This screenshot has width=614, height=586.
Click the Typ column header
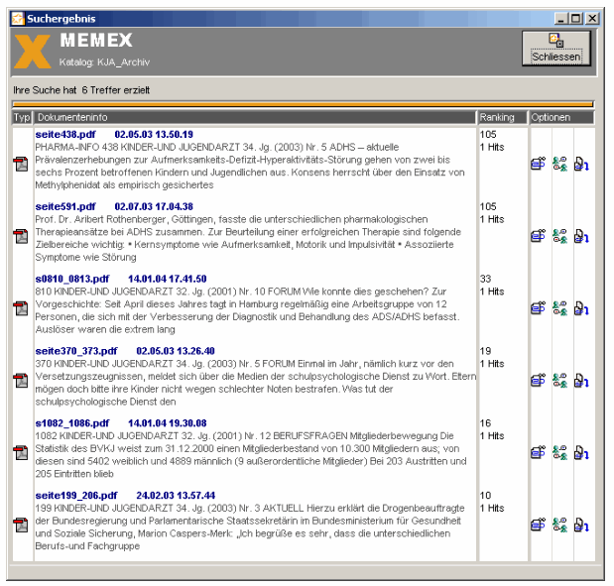[x=22, y=117]
